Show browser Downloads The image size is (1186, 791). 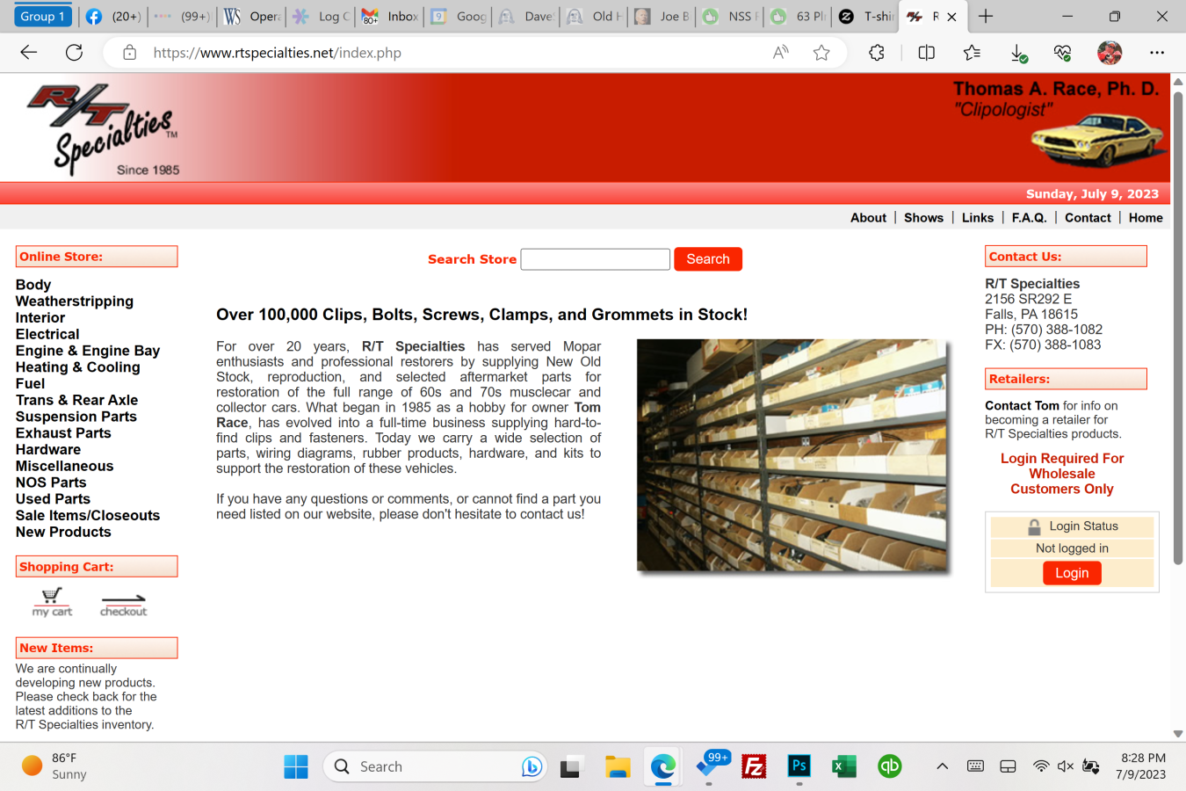[x=1018, y=53]
